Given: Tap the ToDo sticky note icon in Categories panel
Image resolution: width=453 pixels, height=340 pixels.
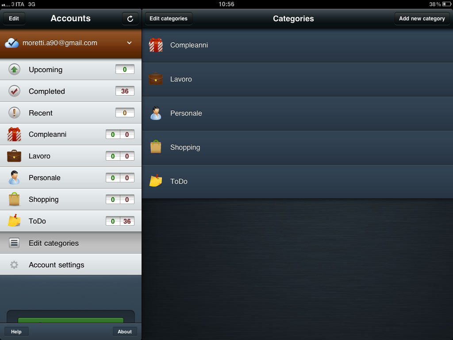Looking at the screenshot, I should click(x=156, y=181).
